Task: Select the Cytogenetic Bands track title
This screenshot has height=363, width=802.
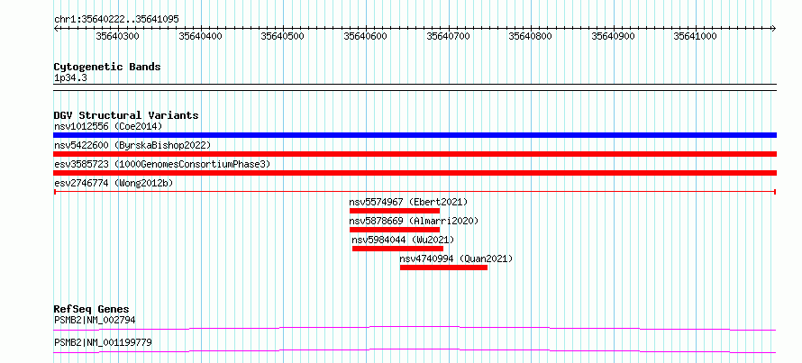Action: coord(107,67)
